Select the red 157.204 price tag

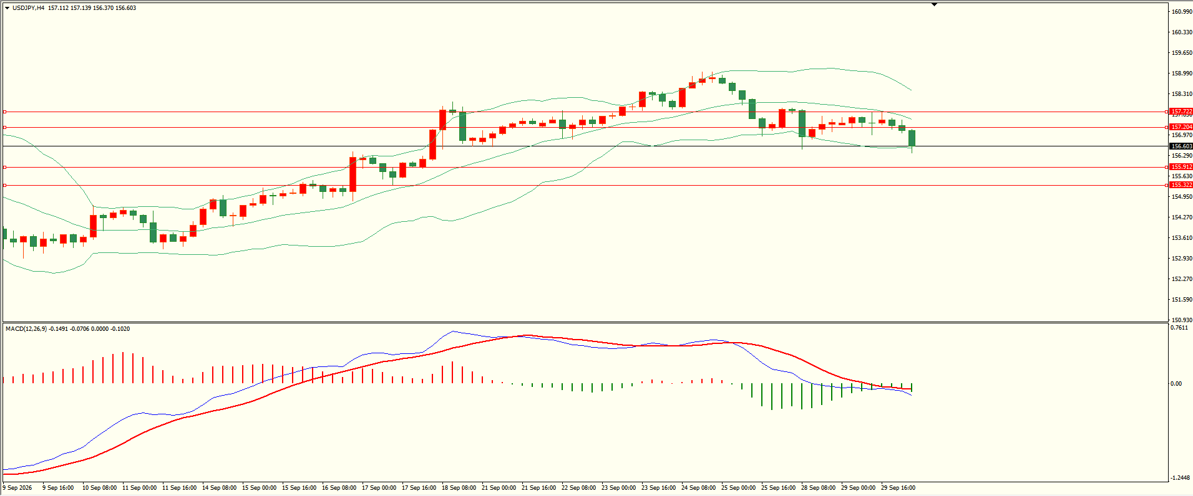click(x=1181, y=127)
